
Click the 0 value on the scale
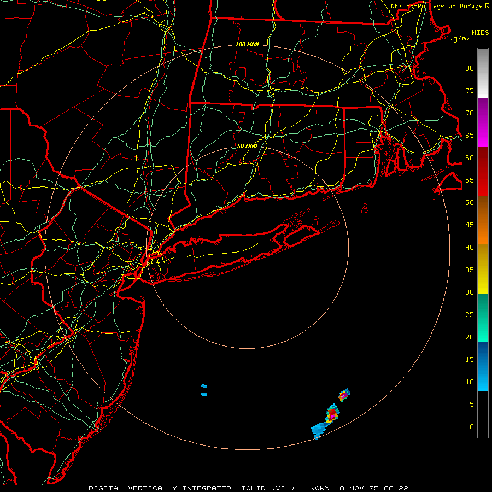[x=472, y=427]
